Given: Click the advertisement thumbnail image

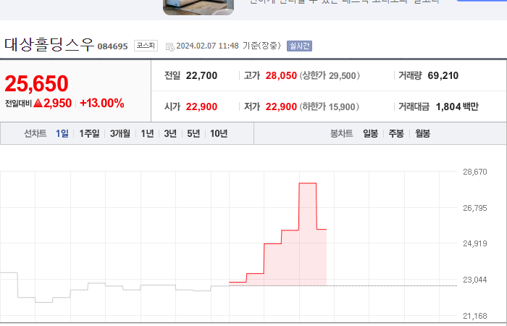Looking at the screenshot, I should tap(198, 7).
